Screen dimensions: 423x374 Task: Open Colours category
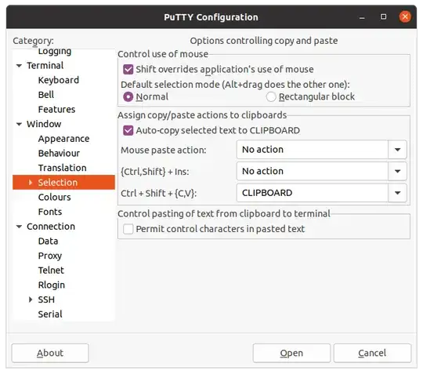click(55, 197)
